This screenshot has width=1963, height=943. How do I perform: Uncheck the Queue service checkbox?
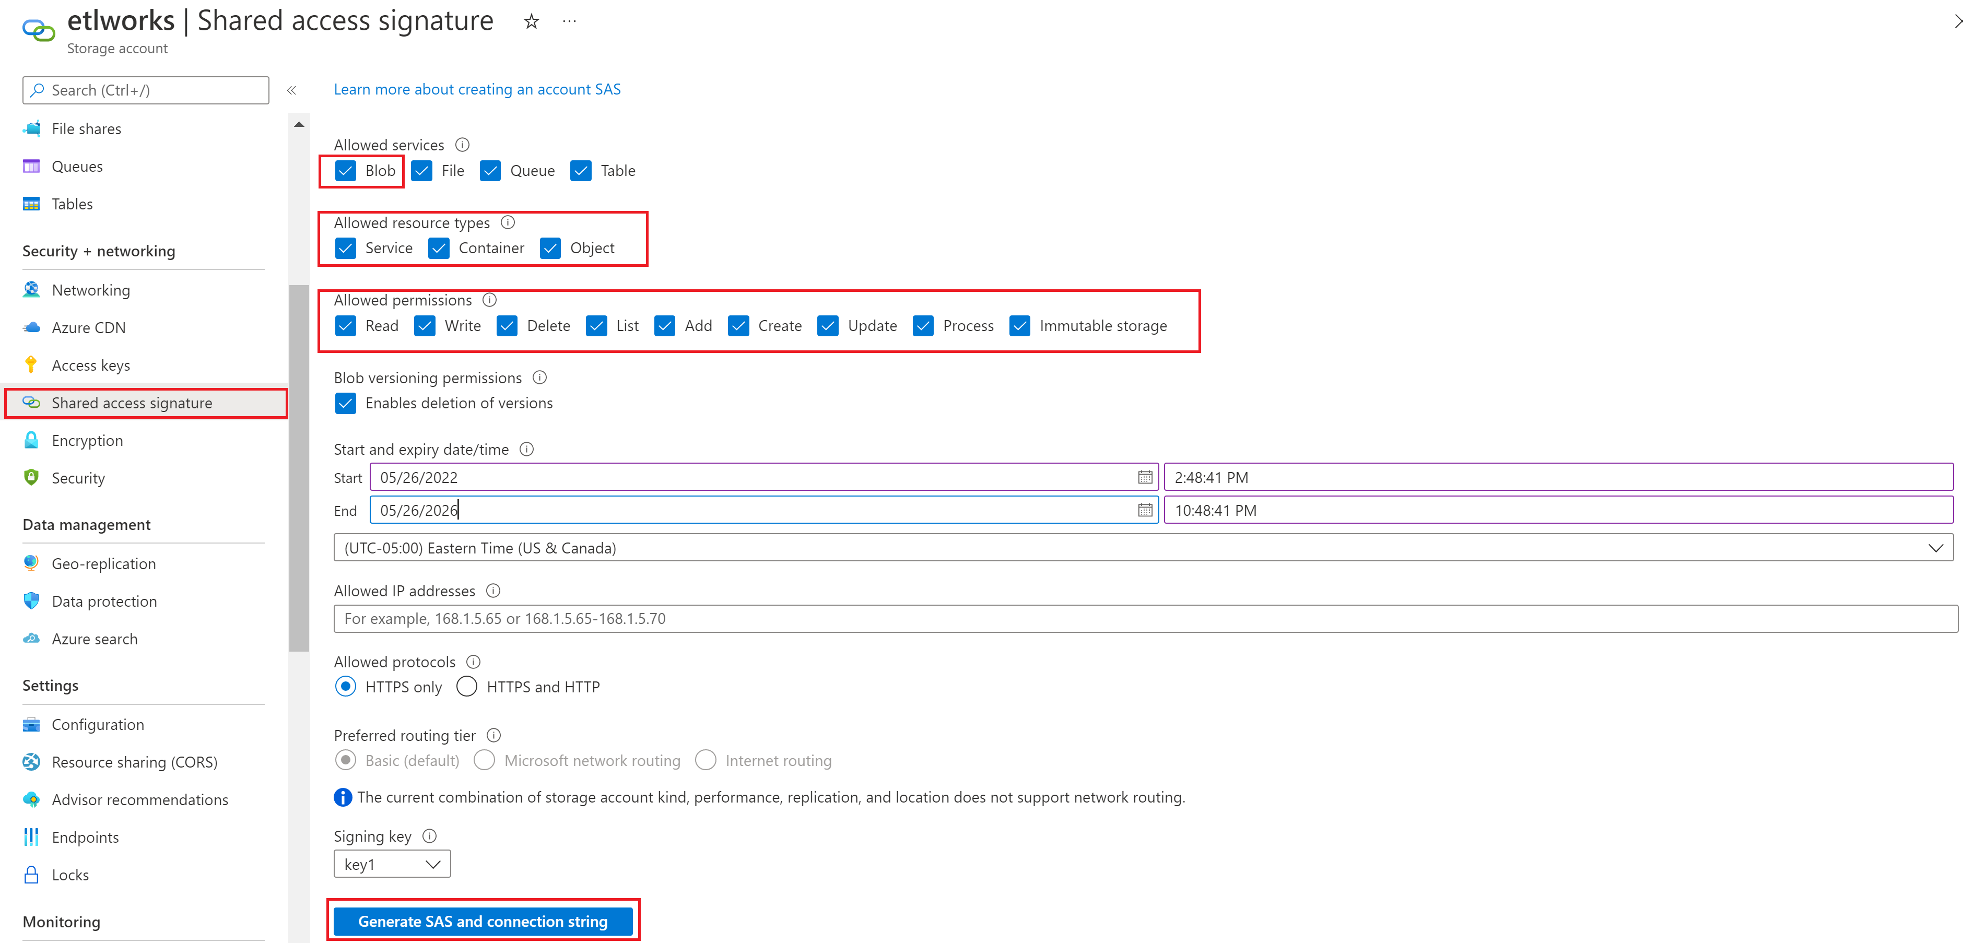tap(491, 171)
